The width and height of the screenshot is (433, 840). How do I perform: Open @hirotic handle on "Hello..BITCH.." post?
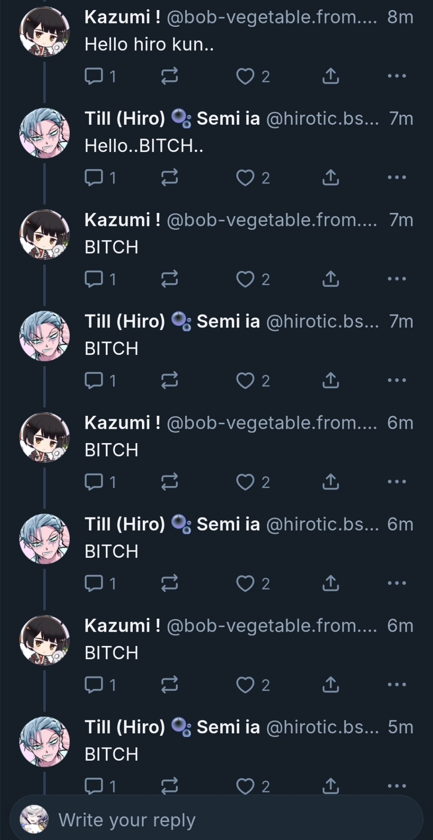[322, 119]
